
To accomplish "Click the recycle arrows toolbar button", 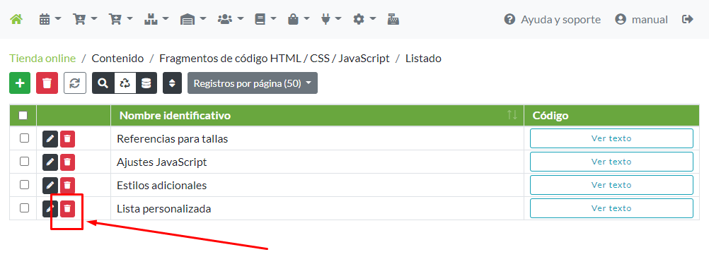I will click(125, 83).
